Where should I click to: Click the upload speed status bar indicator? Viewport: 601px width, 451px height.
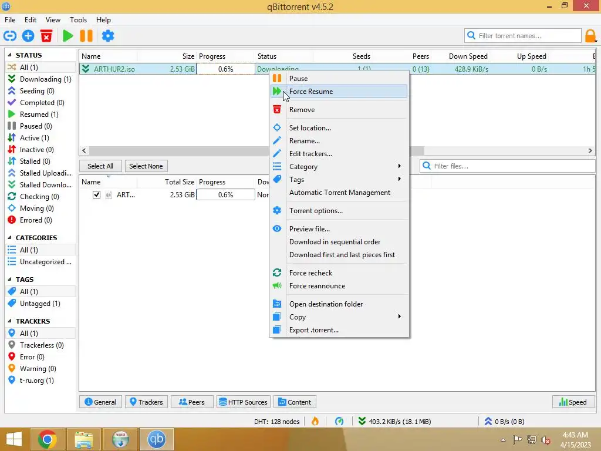pos(504,422)
